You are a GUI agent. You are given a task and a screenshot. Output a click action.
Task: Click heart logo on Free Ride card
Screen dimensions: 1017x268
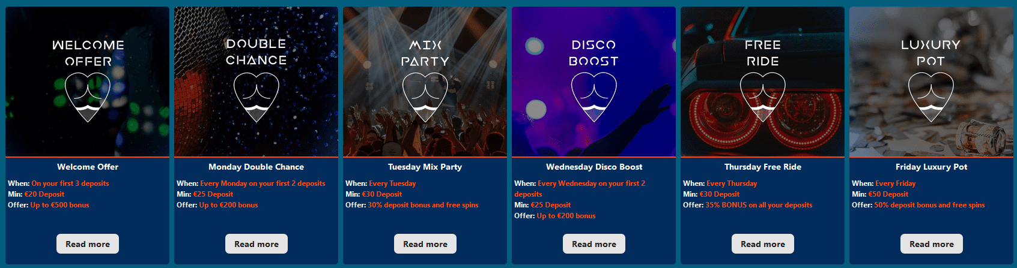[763, 97]
